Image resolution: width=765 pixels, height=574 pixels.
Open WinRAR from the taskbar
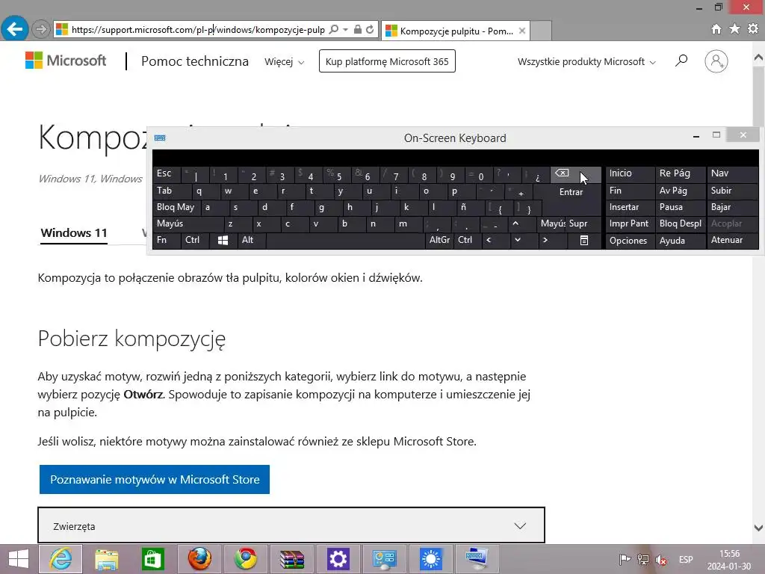pyautogui.click(x=292, y=559)
